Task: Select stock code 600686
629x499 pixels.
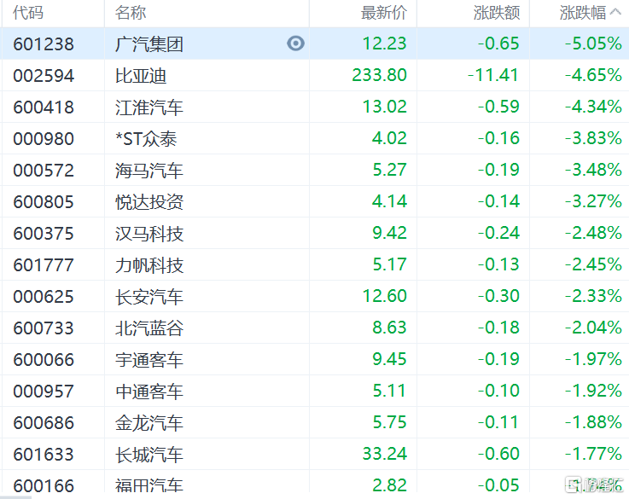Action: (x=44, y=423)
